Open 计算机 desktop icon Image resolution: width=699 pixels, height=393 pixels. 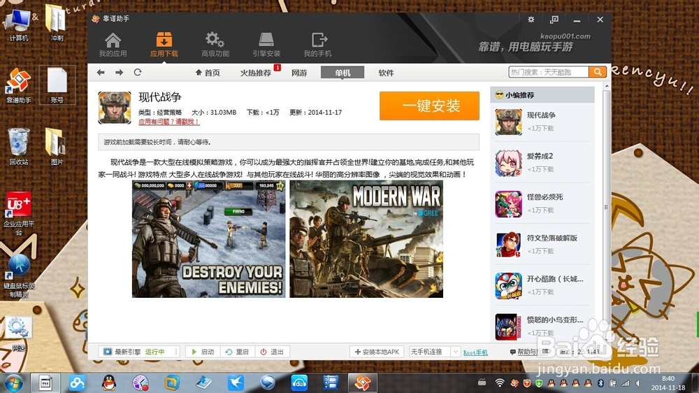(x=18, y=24)
